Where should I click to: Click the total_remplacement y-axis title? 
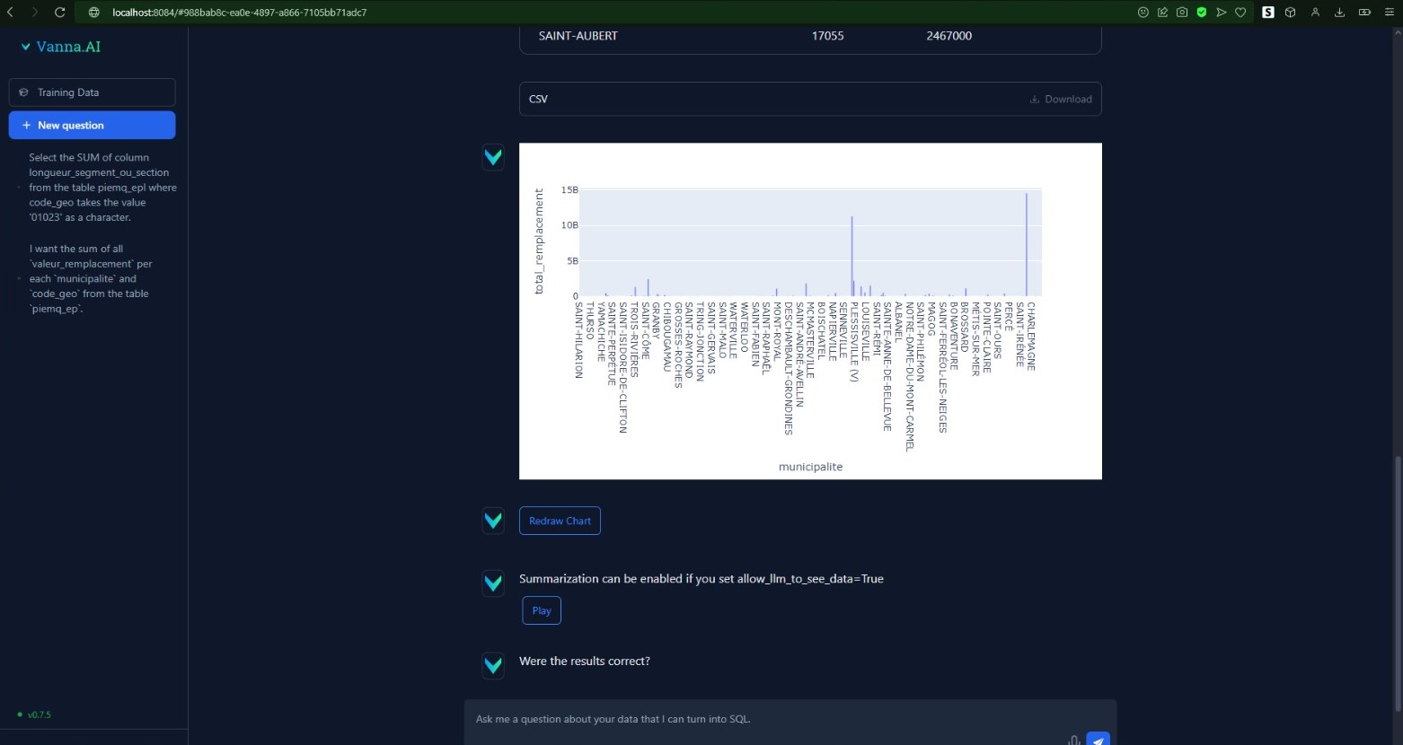pos(539,241)
